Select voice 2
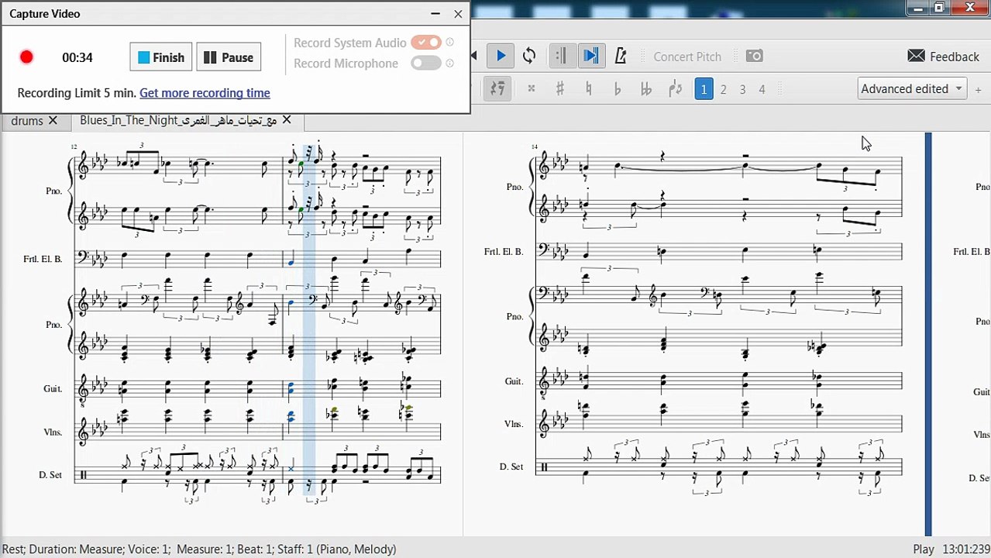This screenshot has width=991, height=558. pos(724,90)
